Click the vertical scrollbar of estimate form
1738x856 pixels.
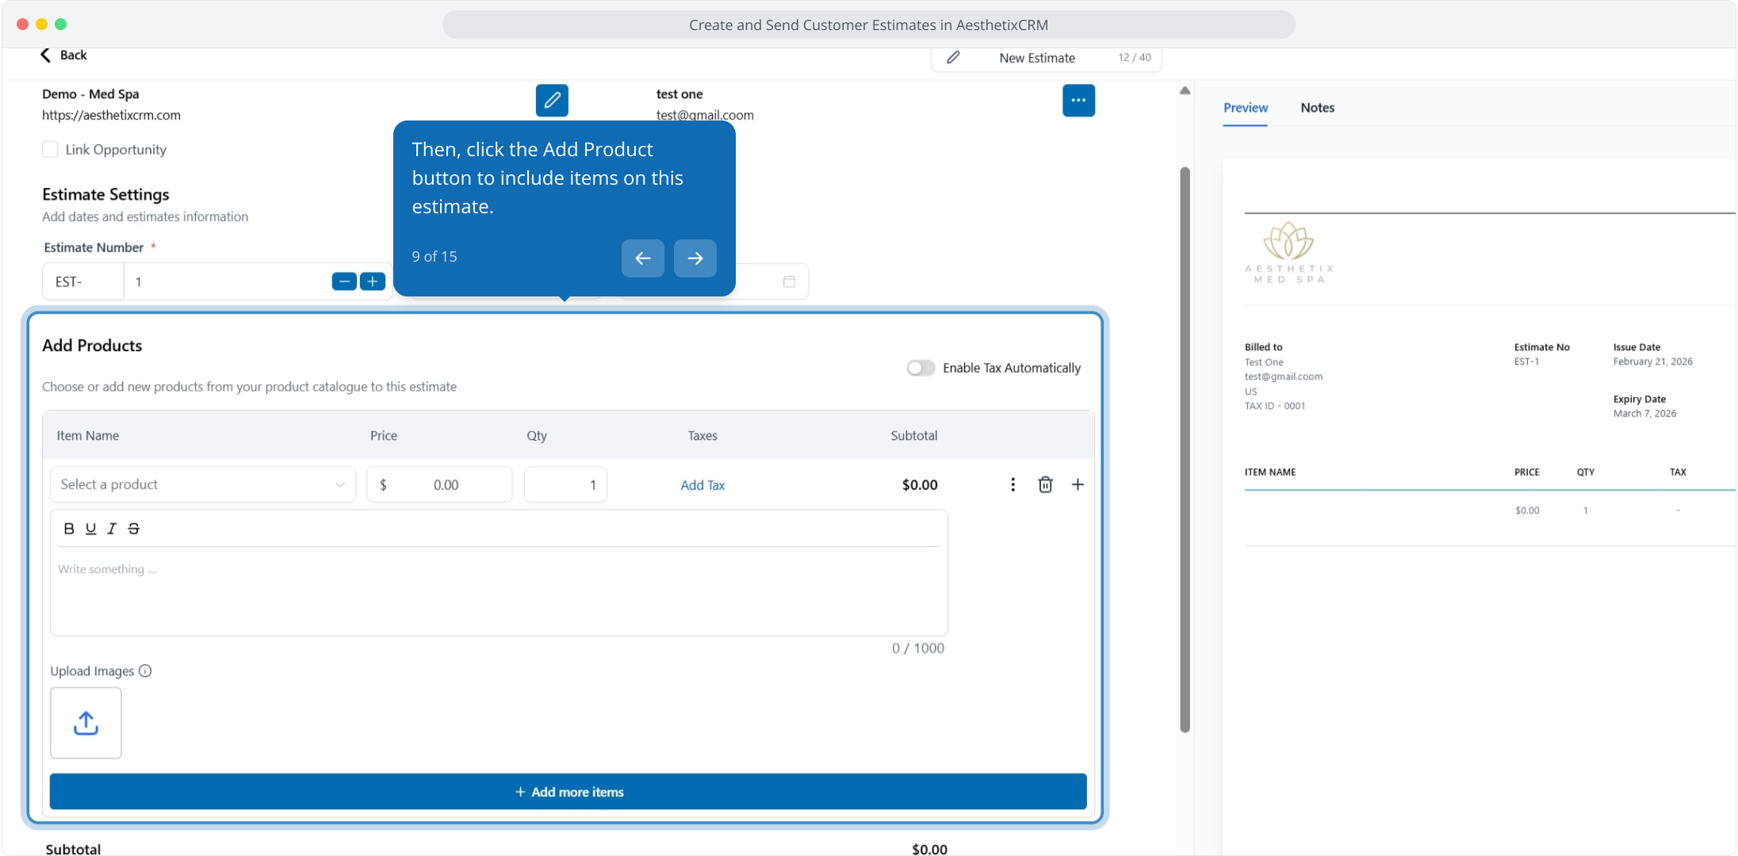click(x=1185, y=449)
